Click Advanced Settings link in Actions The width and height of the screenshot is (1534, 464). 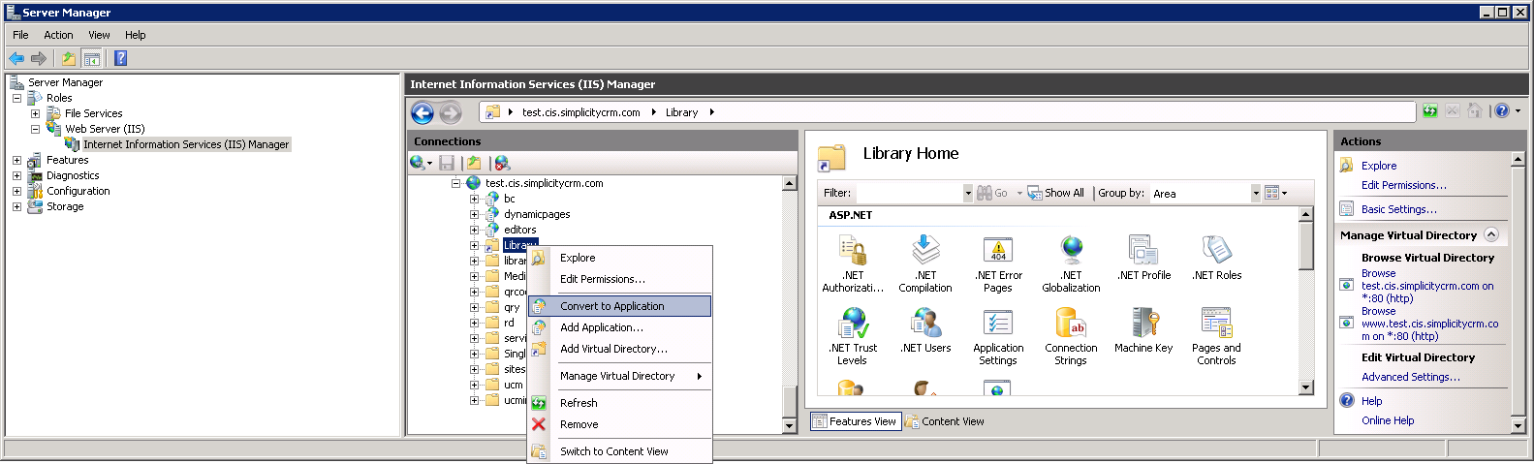1410,377
